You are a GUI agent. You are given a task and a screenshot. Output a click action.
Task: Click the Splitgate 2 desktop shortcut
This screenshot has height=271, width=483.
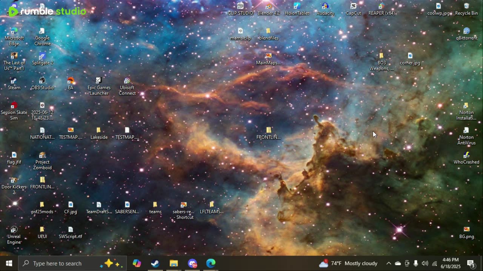42,59
